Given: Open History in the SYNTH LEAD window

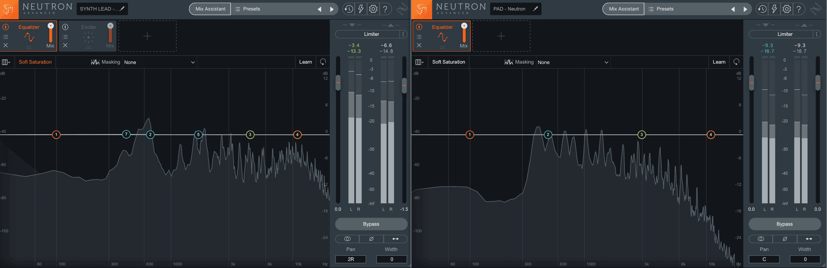Looking at the screenshot, I should [x=348, y=9].
